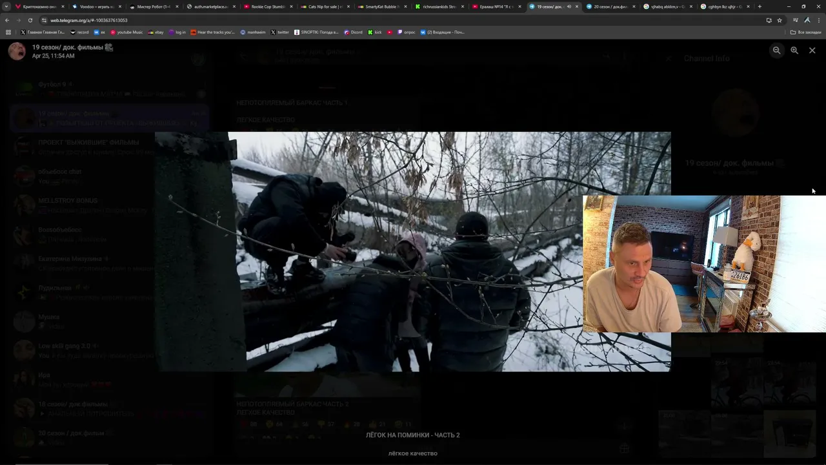Mute the '19 сезон' tab audio icon

pos(569,6)
